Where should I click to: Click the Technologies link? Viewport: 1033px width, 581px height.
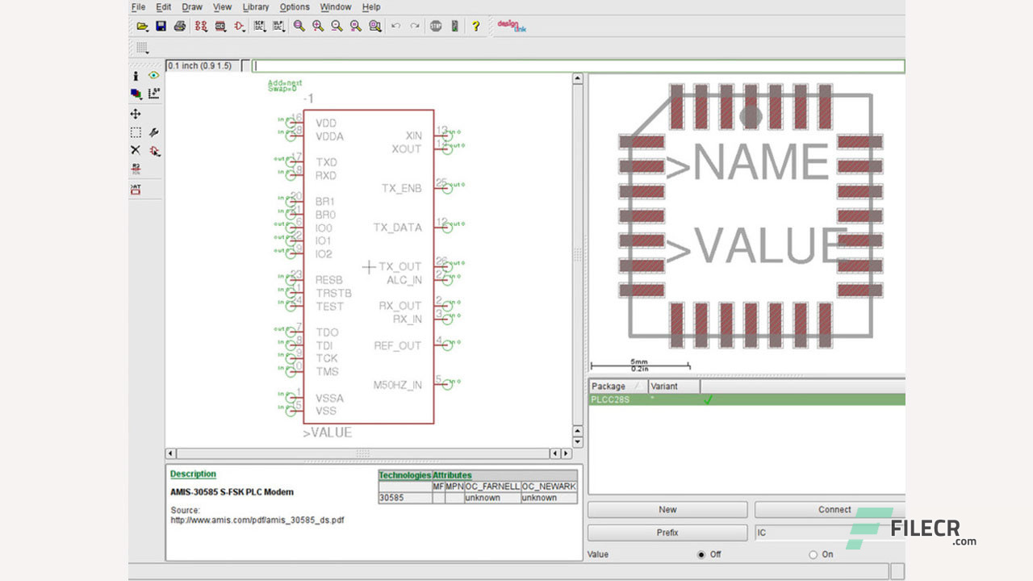click(405, 475)
